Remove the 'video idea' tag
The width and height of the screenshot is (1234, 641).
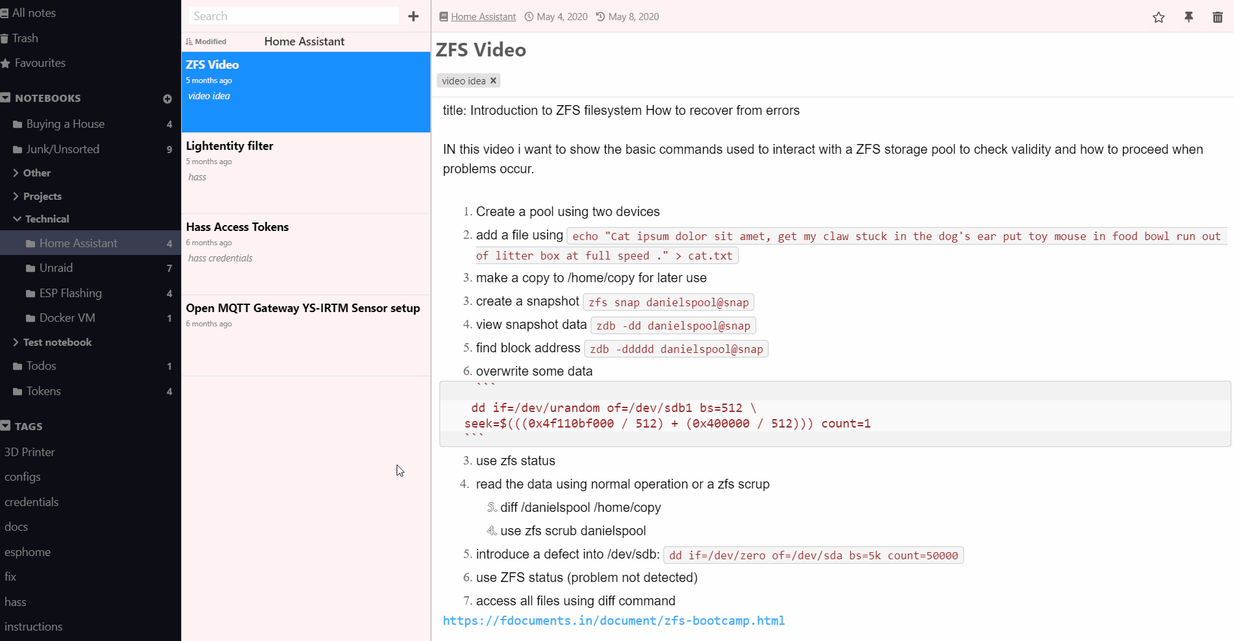pos(493,80)
